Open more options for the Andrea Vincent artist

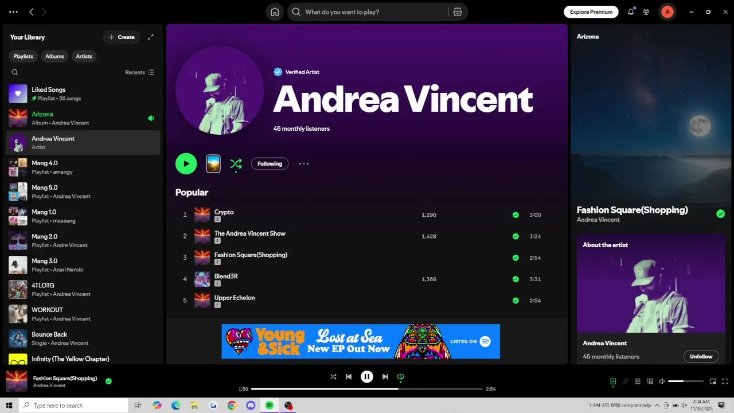[304, 163]
